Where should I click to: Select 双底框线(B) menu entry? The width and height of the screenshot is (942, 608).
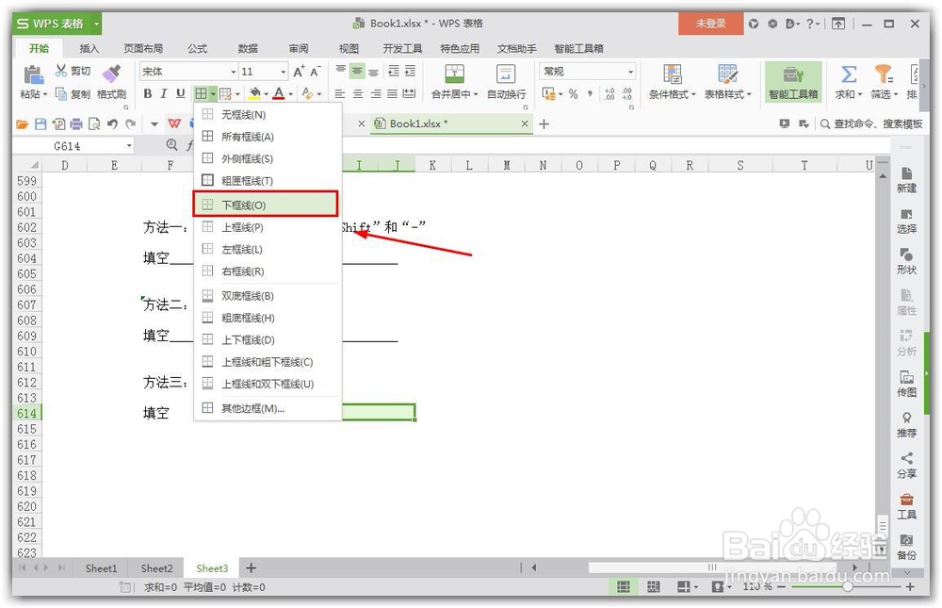[268, 296]
